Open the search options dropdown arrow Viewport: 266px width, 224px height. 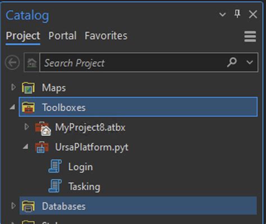point(250,62)
